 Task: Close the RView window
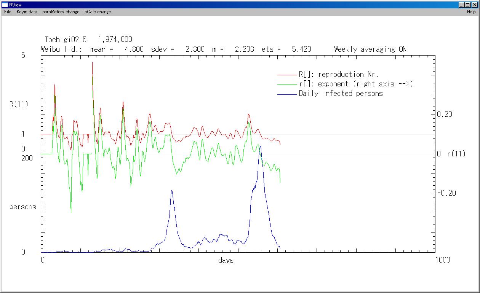[x=475, y=5]
